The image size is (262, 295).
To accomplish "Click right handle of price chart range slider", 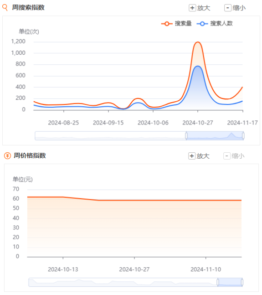I will pyautogui.click(x=242, y=282).
